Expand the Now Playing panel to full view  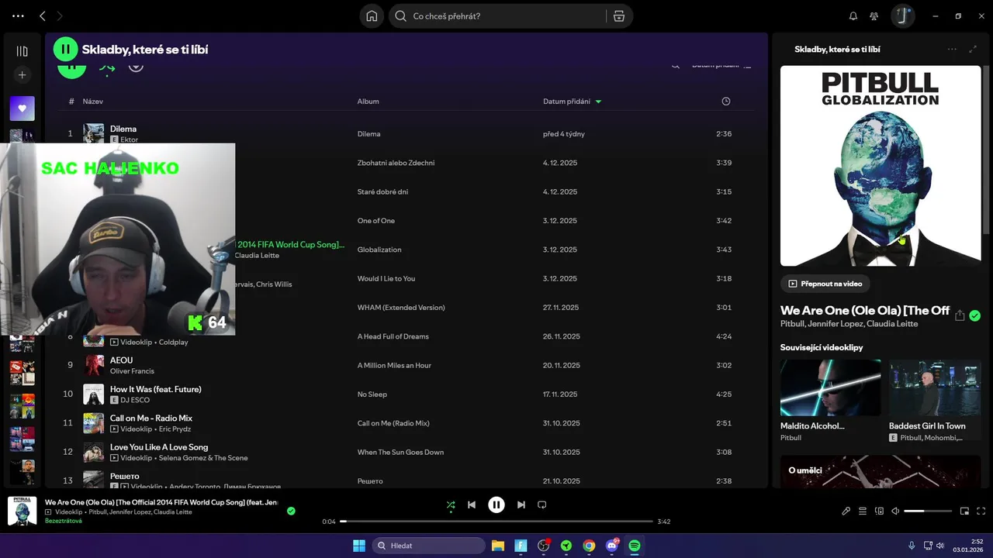point(973,49)
